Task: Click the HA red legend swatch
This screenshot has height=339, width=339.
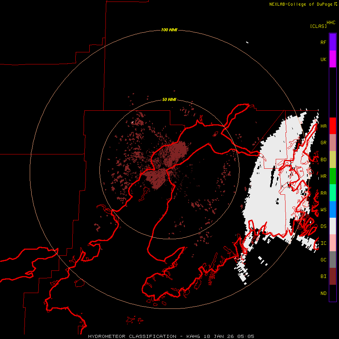Action: click(333, 126)
